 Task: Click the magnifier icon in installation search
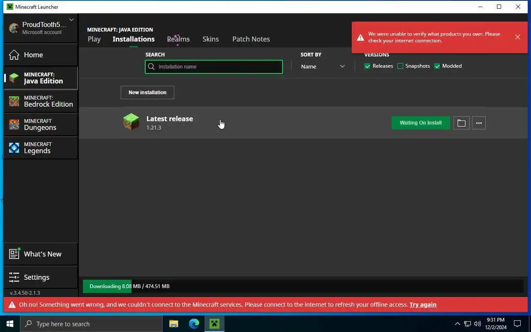pos(151,67)
